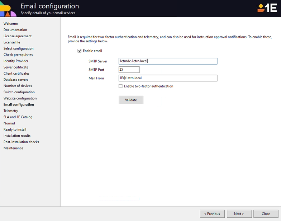Select Telemetry in the sidebar

tap(11, 111)
